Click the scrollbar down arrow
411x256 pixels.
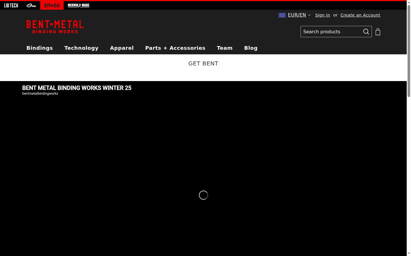(x=409, y=253)
